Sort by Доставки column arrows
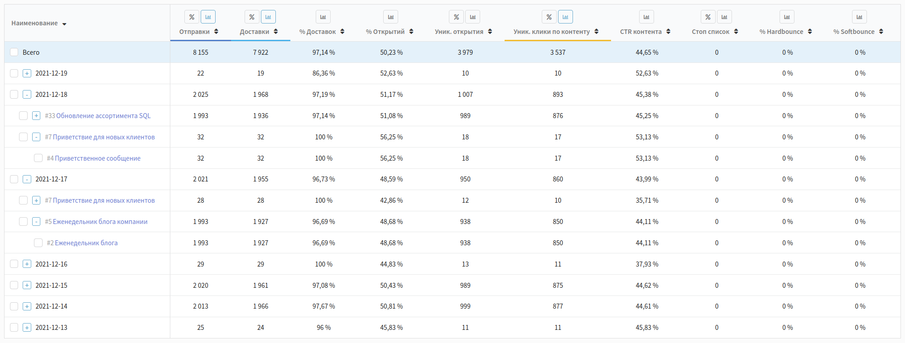Screen dimensions: 905x343 (x=275, y=32)
